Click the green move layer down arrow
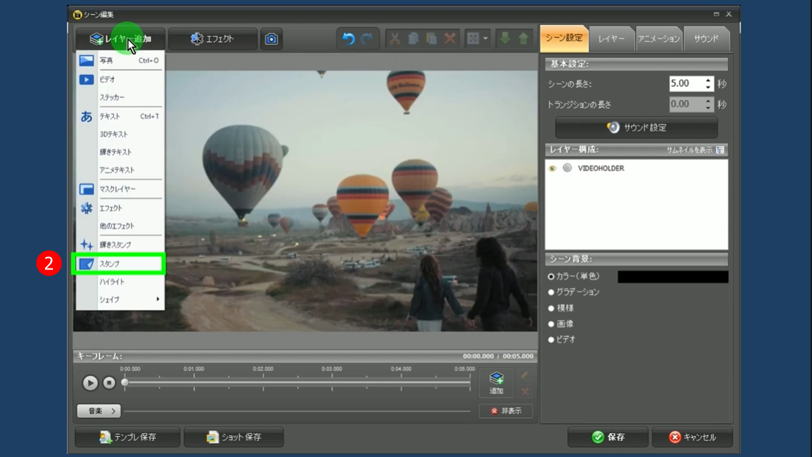The image size is (812, 457). (505, 39)
